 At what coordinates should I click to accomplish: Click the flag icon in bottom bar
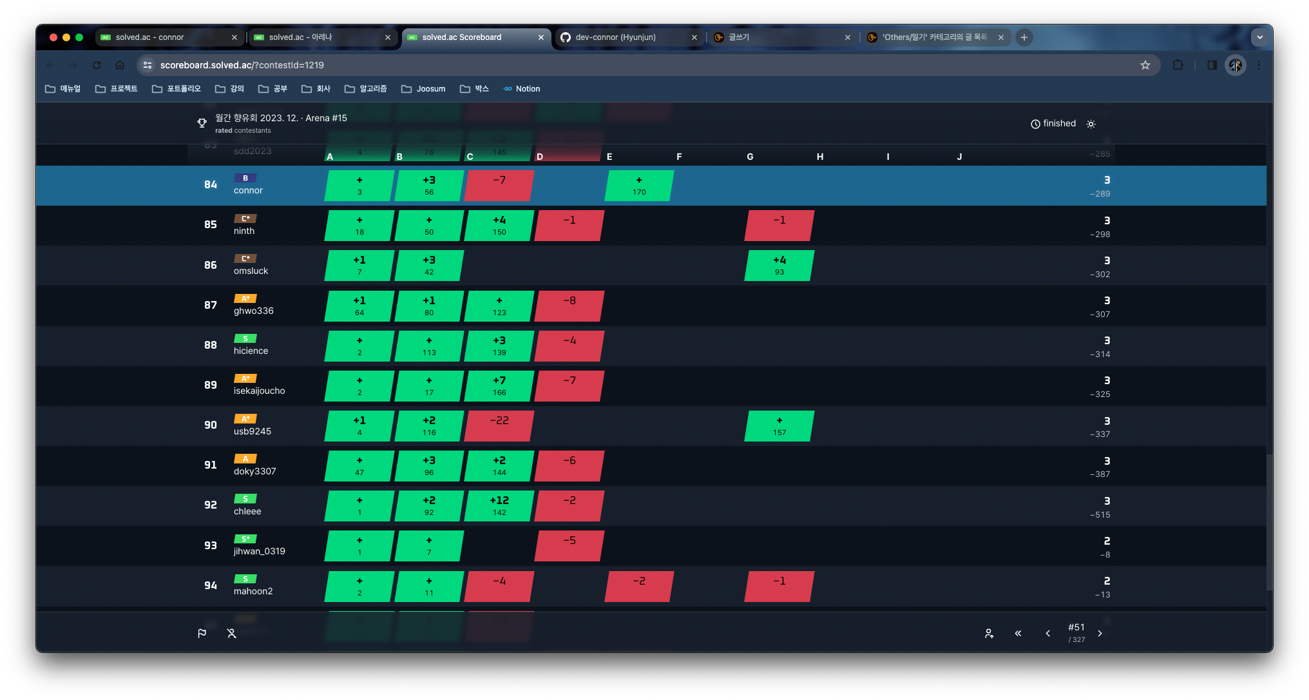pos(202,634)
